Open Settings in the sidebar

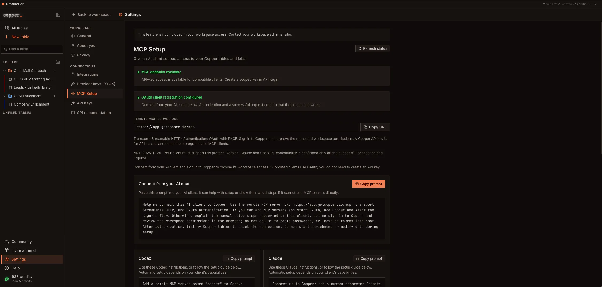click(32, 259)
